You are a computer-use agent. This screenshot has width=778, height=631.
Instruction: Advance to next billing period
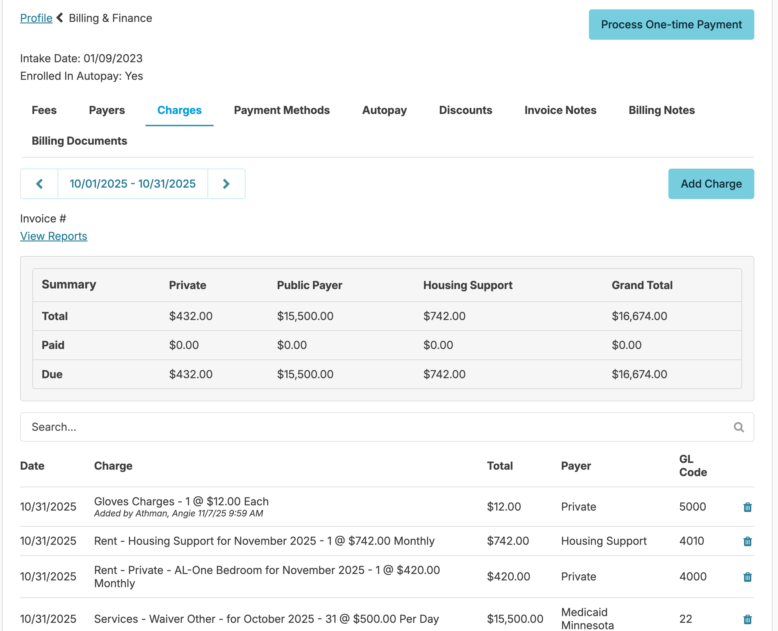coord(226,184)
